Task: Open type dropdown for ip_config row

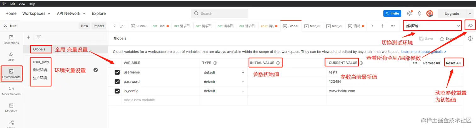Action: tap(224, 91)
